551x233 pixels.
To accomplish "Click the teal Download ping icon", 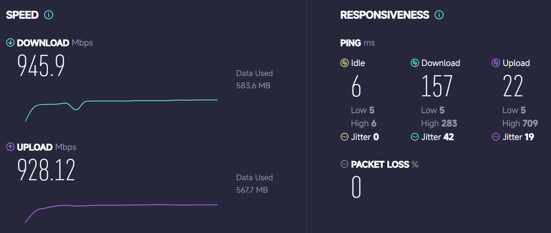I will (x=415, y=63).
